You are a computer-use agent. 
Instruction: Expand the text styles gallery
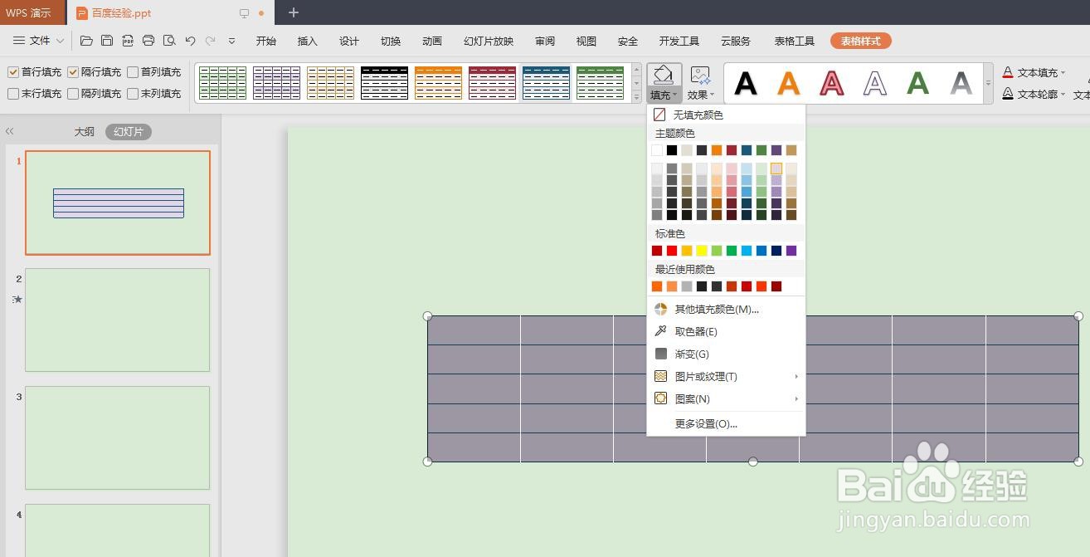[x=988, y=83]
